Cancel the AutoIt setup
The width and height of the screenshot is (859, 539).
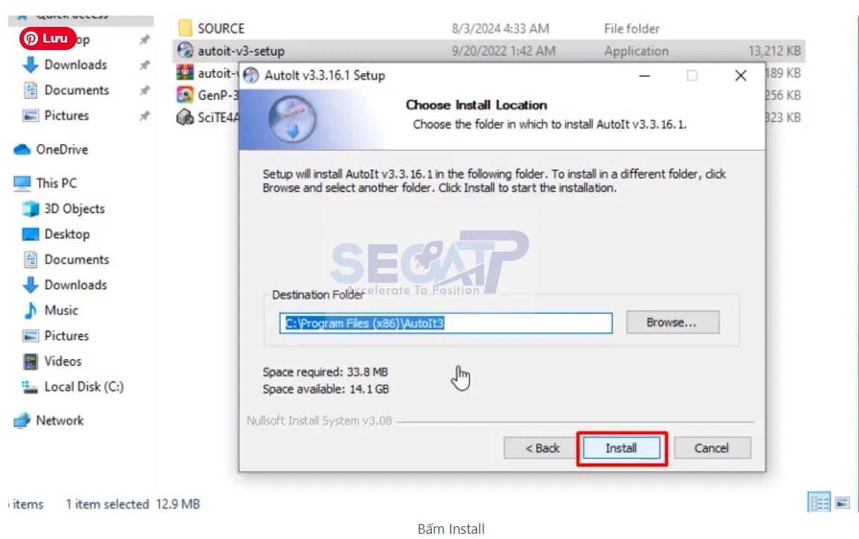712,448
